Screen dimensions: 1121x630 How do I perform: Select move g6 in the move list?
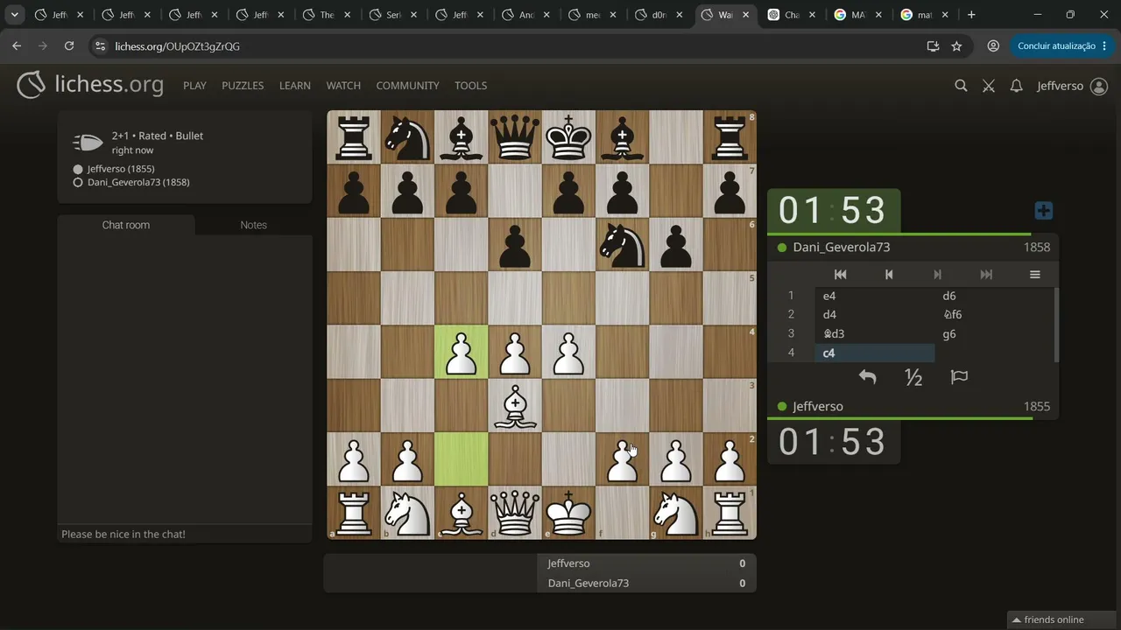994,334
